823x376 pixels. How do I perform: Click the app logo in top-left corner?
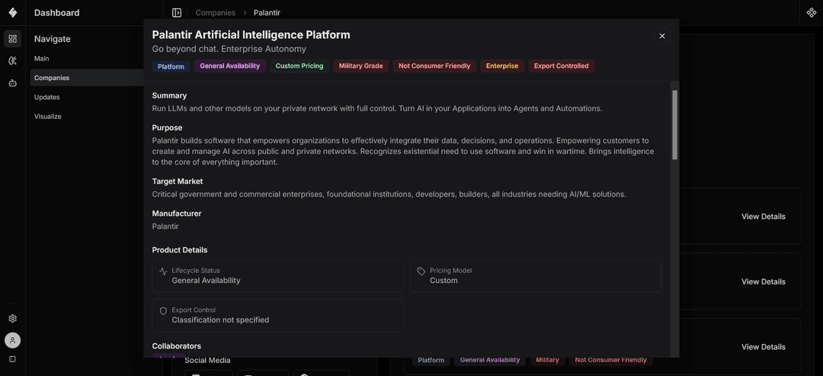[x=13, y=13]
